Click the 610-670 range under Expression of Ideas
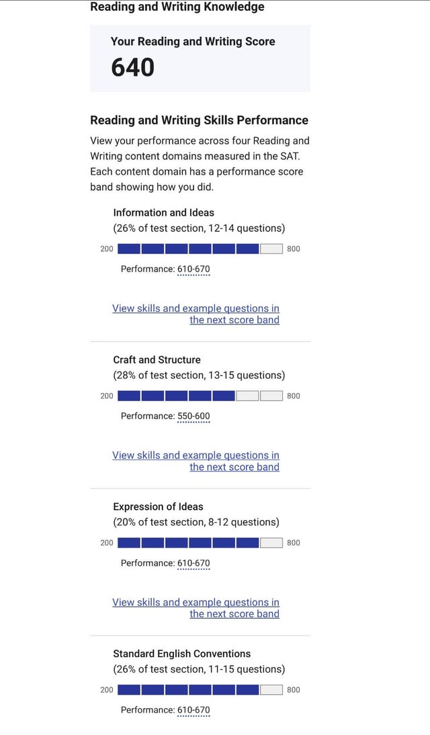 tap(193, 564)
